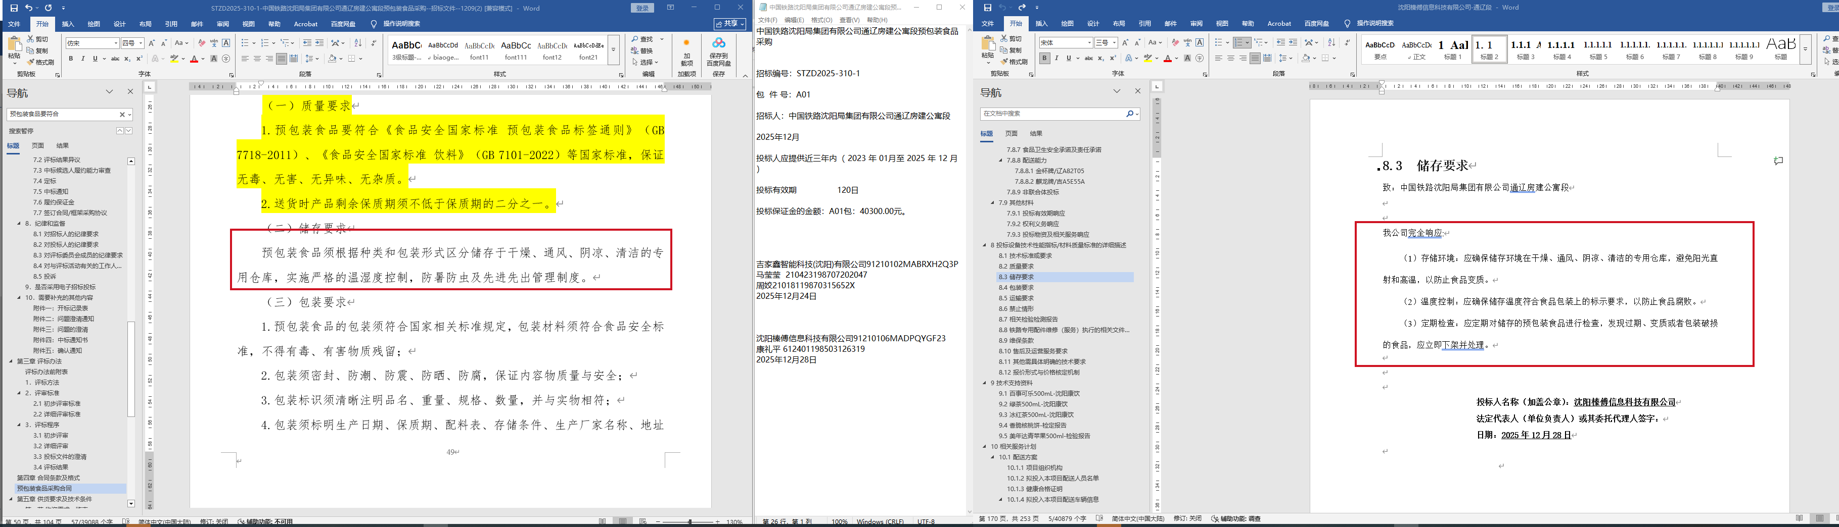1839x527 pixels.
Task: Toggle justified alignment in right Word window
Action: (1255, 59)
